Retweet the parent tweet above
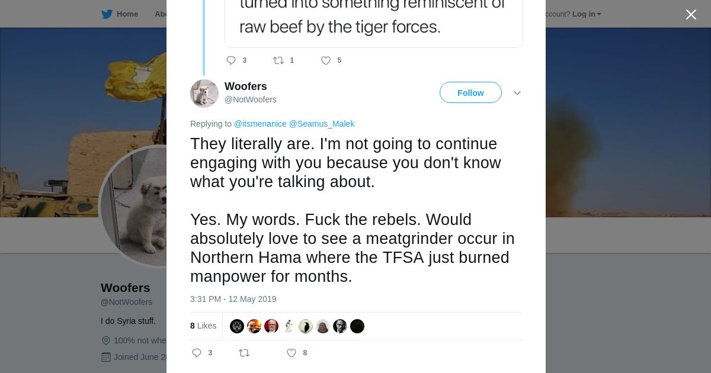 [x=278, y=60]
